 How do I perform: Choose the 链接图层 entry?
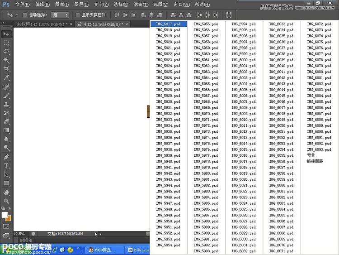315,161
